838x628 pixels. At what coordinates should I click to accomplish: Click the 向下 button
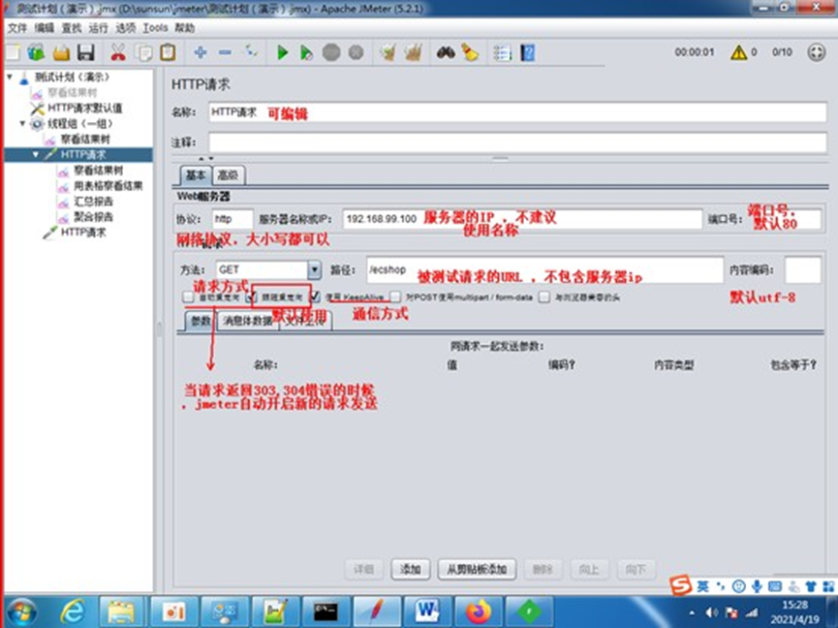[636, 569]
